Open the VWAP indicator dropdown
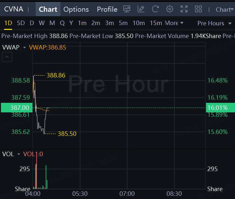This screenshot has width=235, height=199. pos(25,48)
